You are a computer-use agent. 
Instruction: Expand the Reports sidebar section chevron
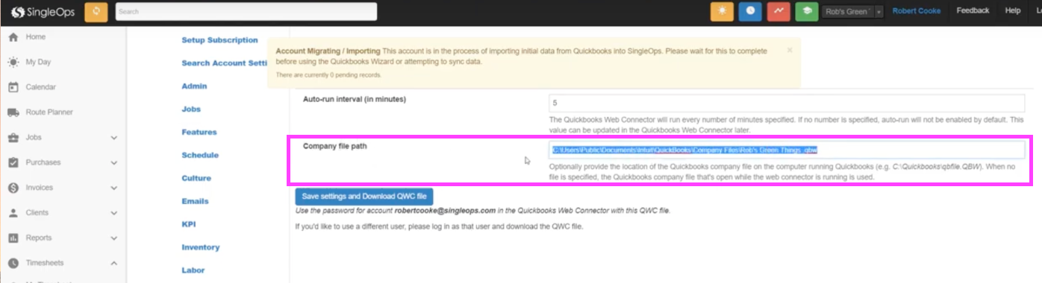click(x=114, y=238)
